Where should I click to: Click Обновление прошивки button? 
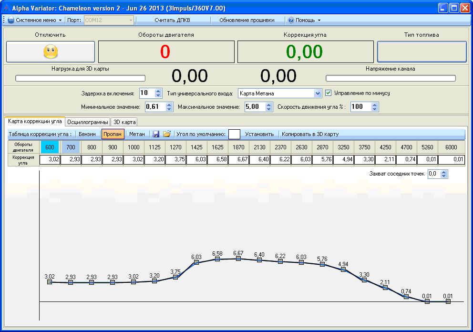tap(247, 21)
